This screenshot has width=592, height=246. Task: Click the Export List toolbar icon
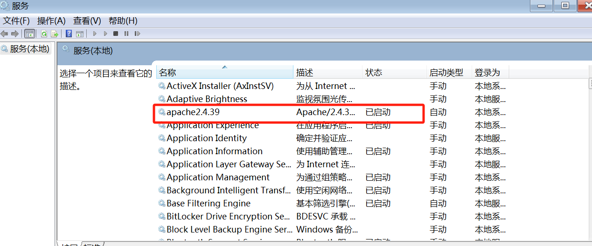click(55, 34)
